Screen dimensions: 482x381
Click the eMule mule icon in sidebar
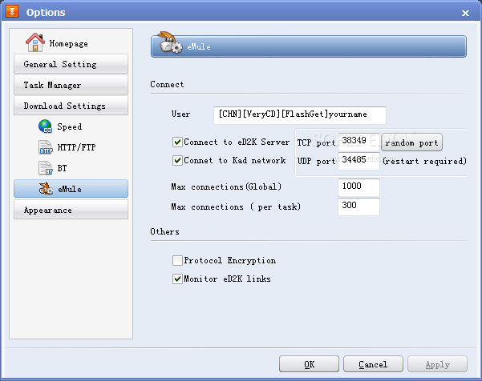46,189
